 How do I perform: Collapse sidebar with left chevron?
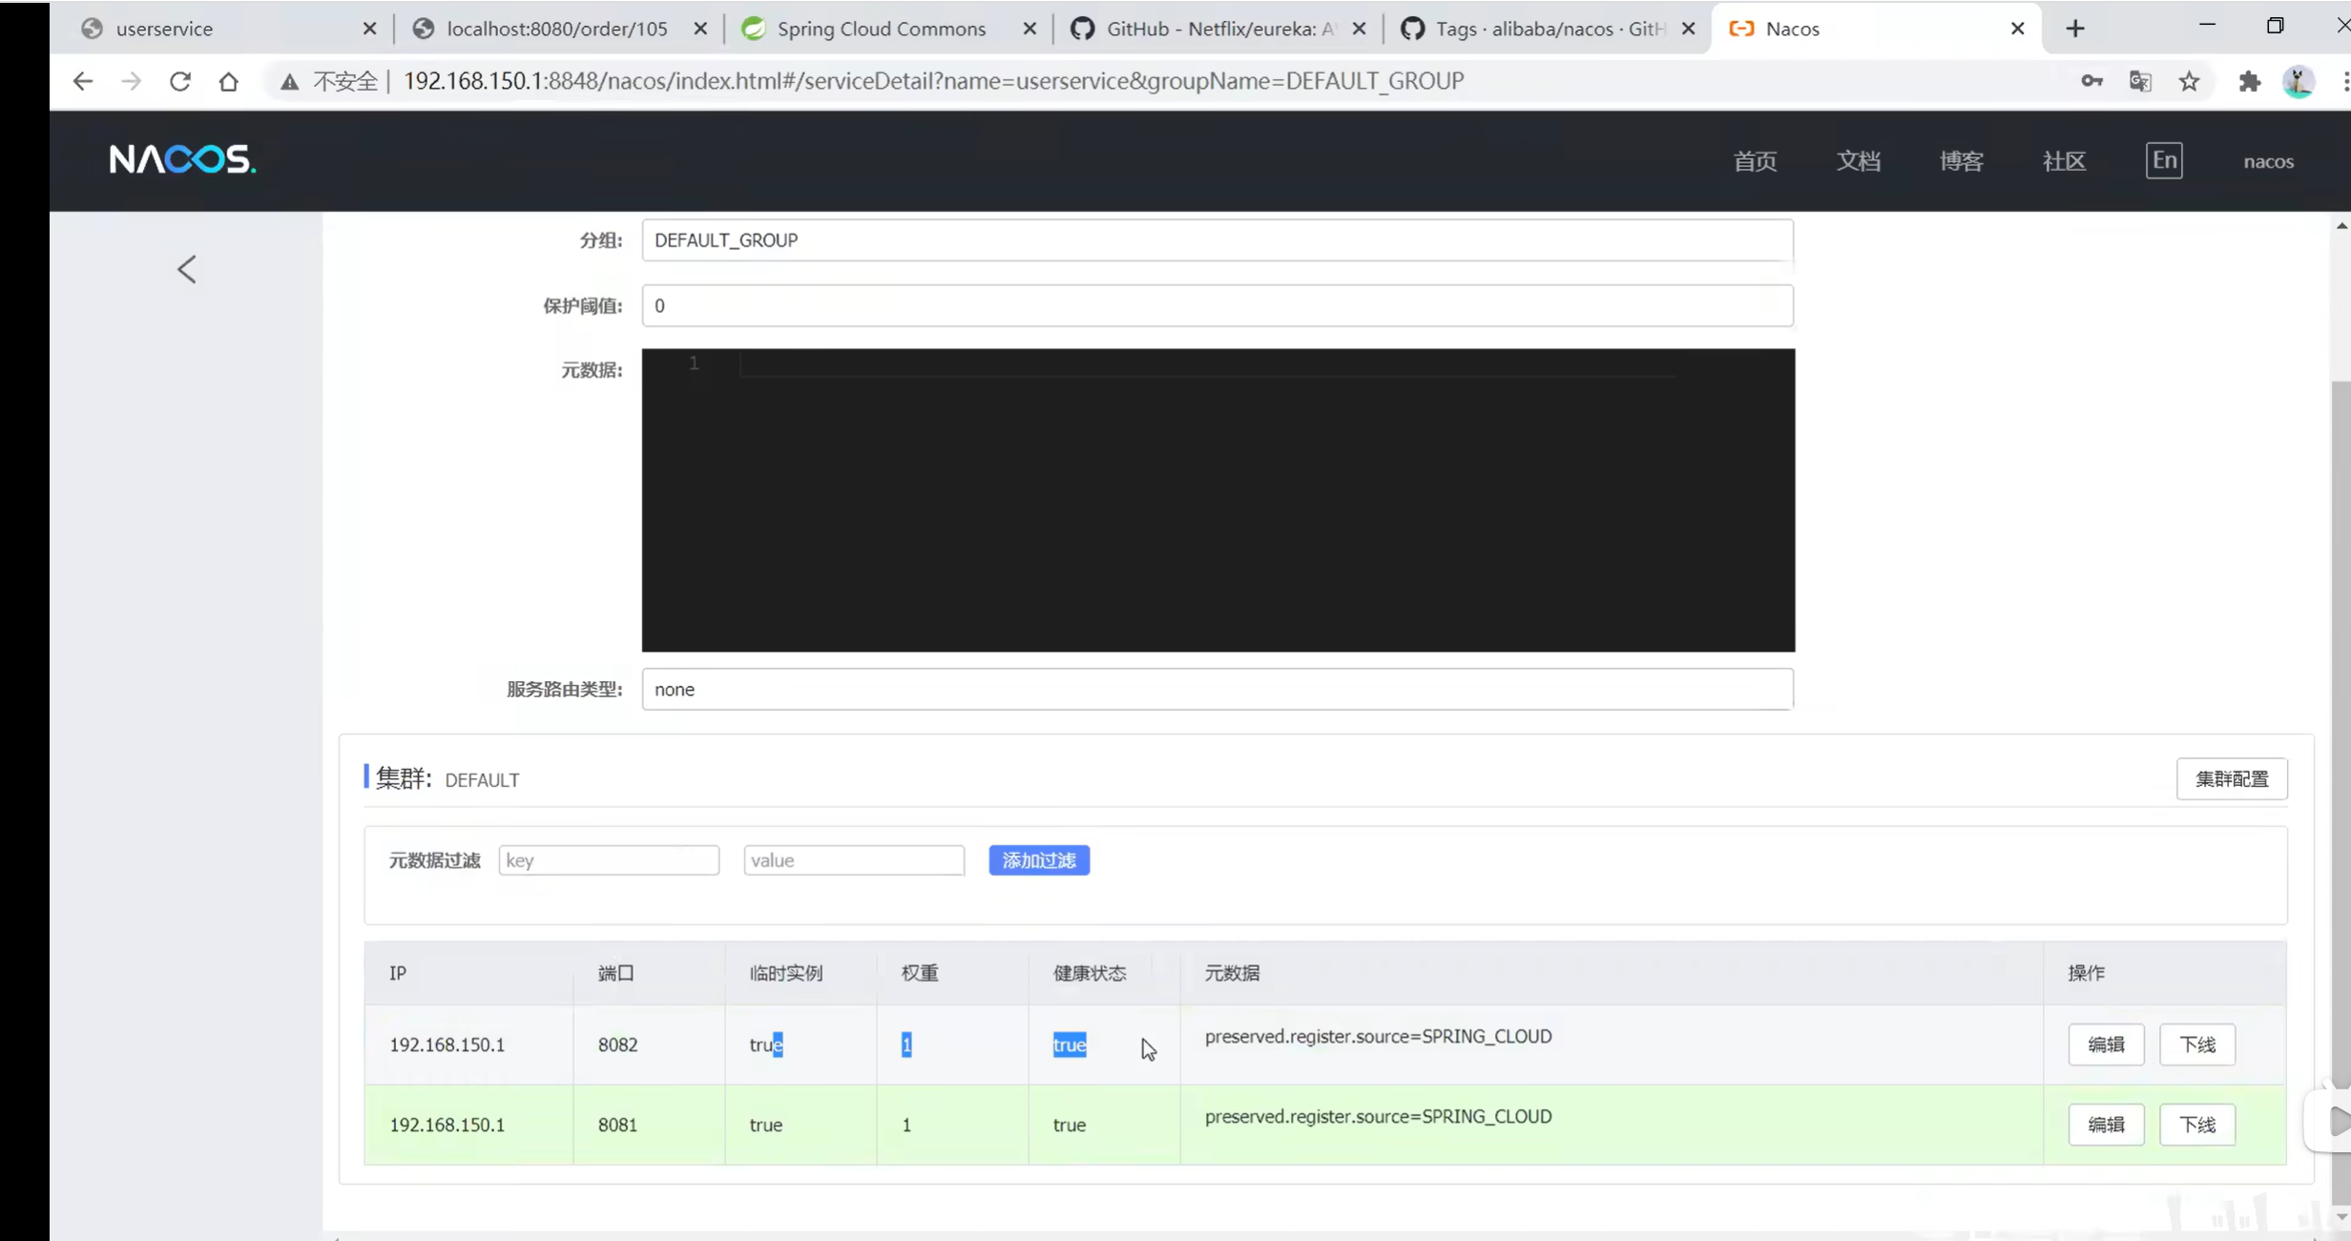click(x=187, y=269)
